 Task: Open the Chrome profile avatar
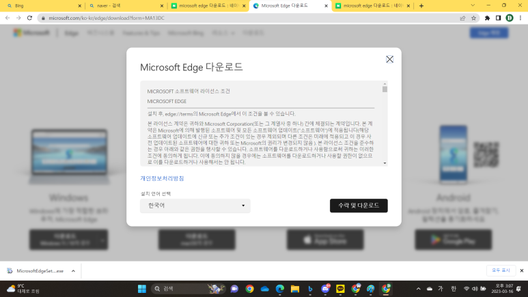pos(510,18)
